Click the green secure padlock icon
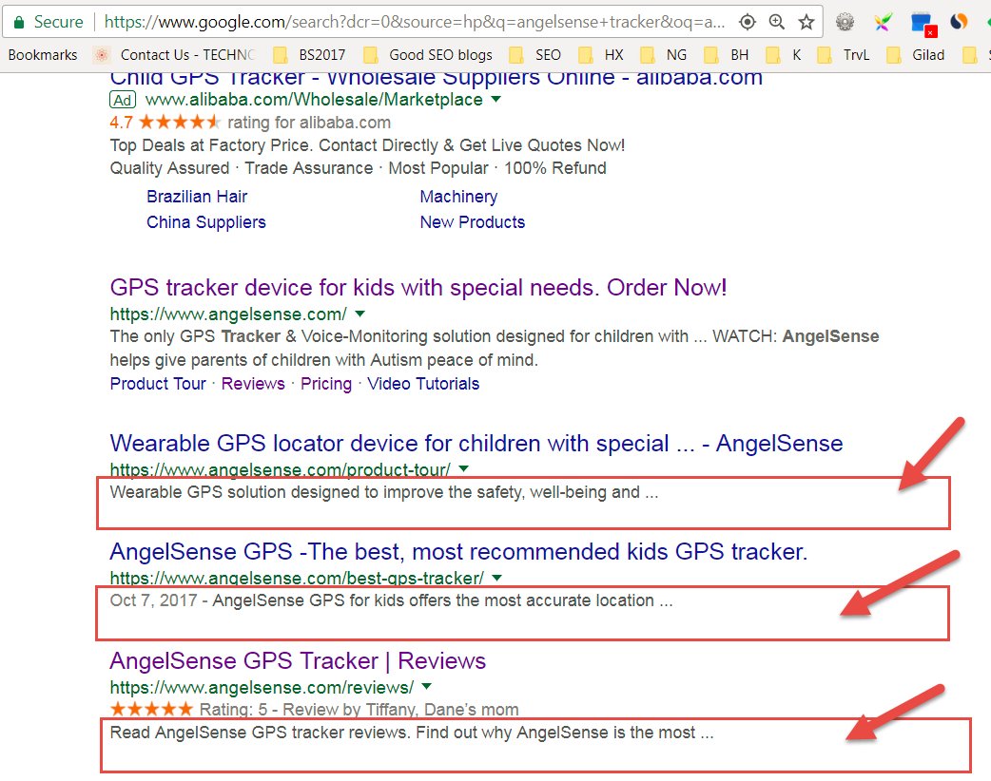 pos(19,23)
